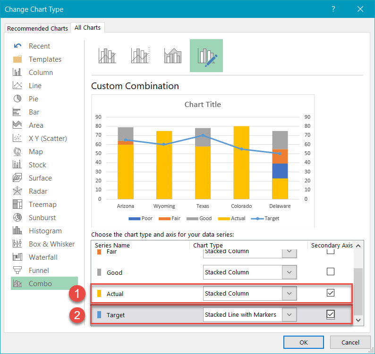
Task: Choose the Stacked Area - Clustered Column icon
Action: point(173,56)
